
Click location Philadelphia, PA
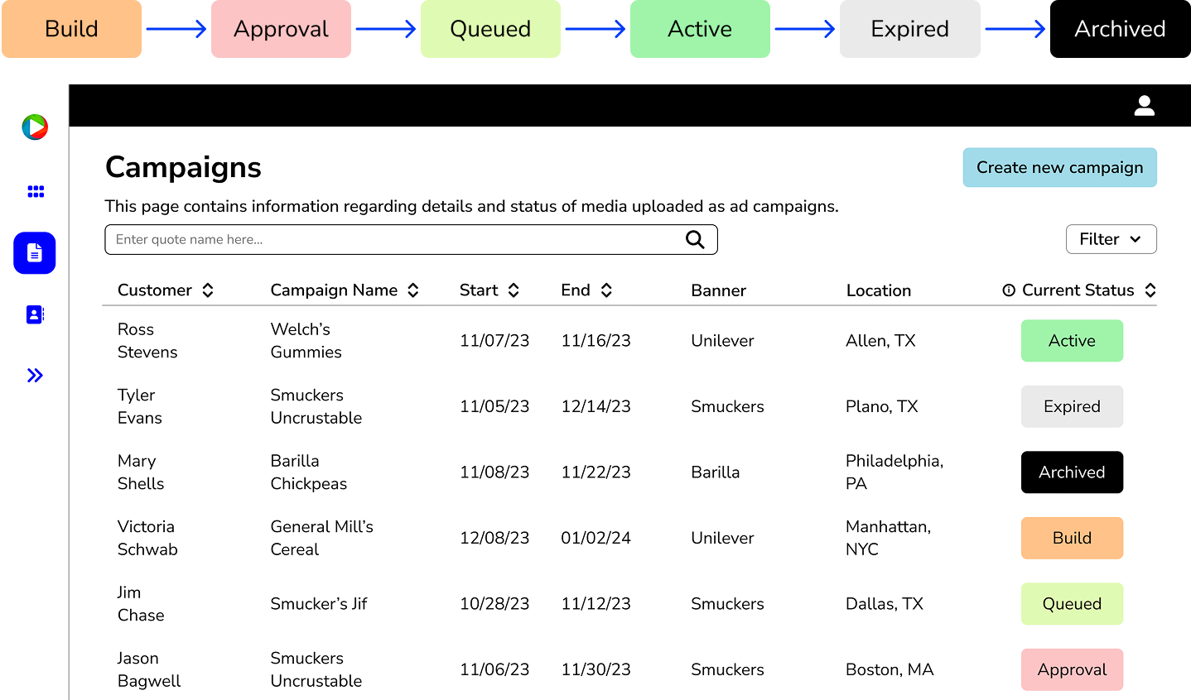pos(894,472)
